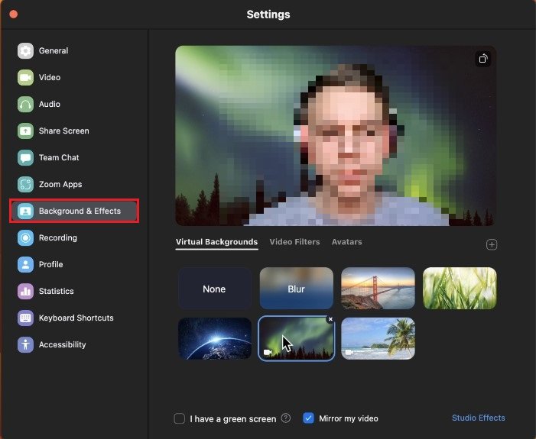536x439 pixels.
Task: Choose the Golden Gate Bridge background
Action: (378, 289)
